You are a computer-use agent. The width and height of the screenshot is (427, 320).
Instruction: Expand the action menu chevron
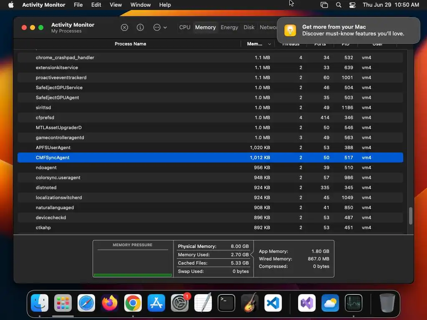(165, 27)
